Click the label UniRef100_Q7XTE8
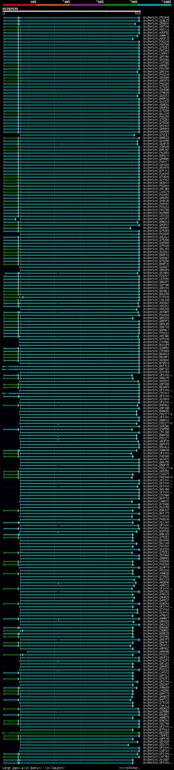Screen dimensions: 174x770 156,372
